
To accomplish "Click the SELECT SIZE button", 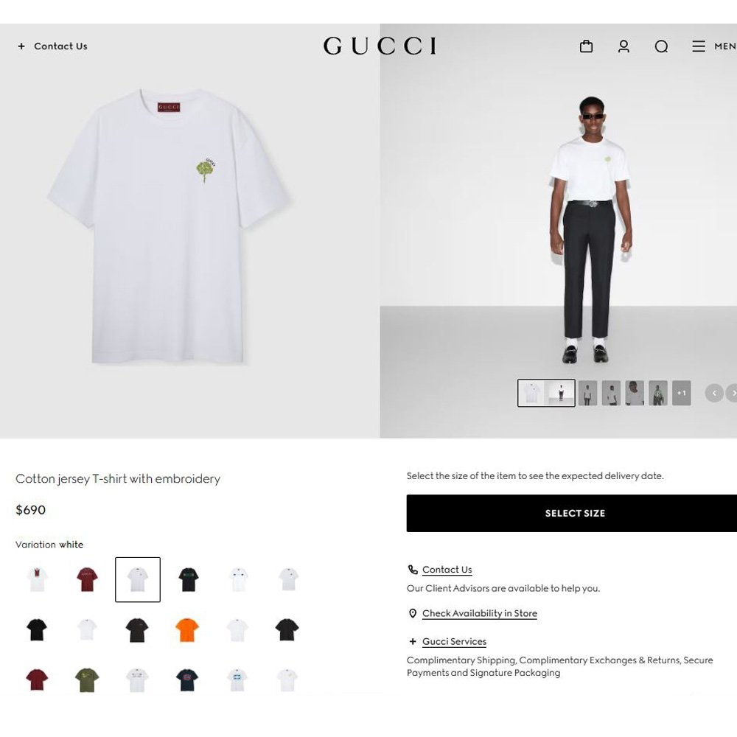I will pos(572,513).
